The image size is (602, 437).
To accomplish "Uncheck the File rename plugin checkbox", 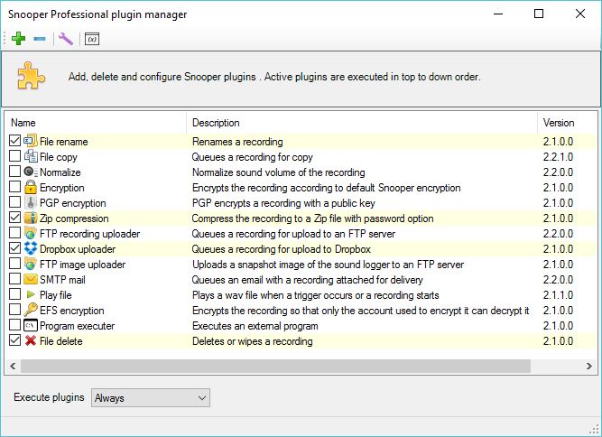I will [x=14, y=141].
